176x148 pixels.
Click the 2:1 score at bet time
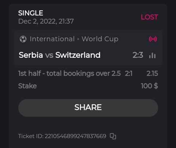point(128,73)
